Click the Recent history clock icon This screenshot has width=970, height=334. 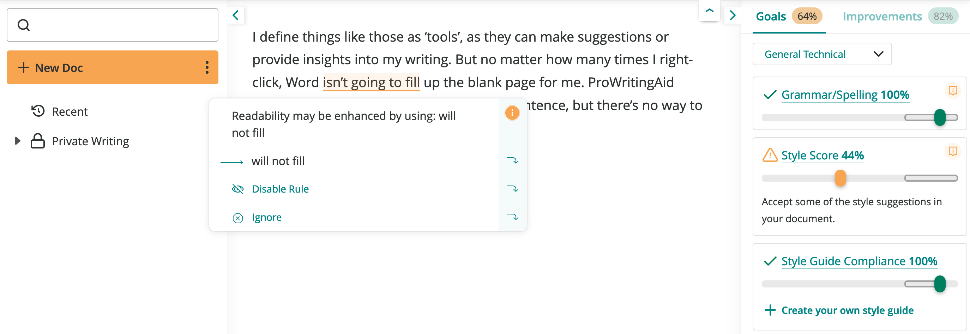pyautogui.click(x=38, y=111)
